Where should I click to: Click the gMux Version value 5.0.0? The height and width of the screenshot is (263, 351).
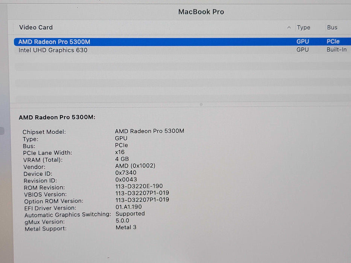122,221
